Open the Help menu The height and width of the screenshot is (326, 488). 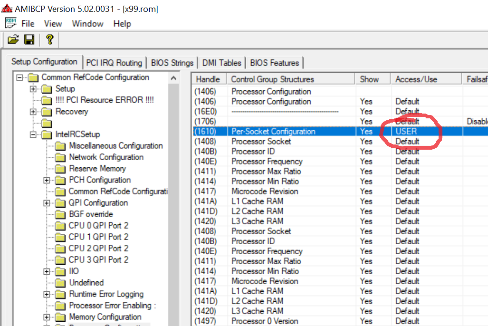coord(122,24)
